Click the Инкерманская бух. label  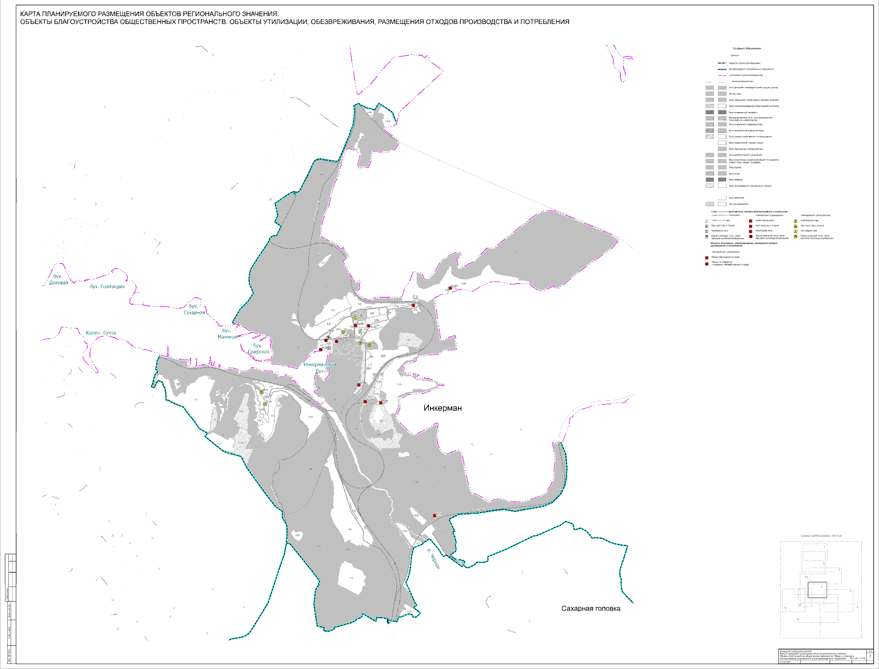320,367
